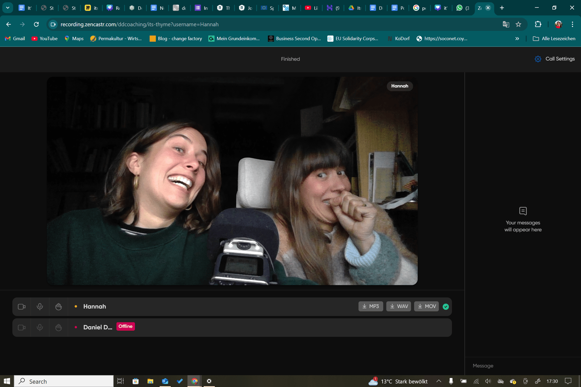Viewport: 581px width, 387px height.
Task: Open Chrome extensions puzzle icon
Action: pyautogui.click(x=538, y=24)
